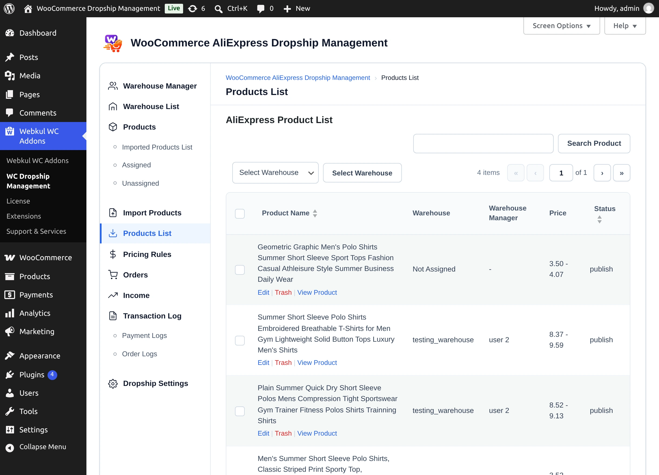Click the admin avatar icon

[648, 8]
